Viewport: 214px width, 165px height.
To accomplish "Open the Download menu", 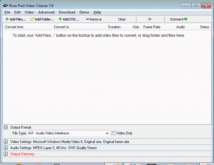I will (x=67, y=12).
